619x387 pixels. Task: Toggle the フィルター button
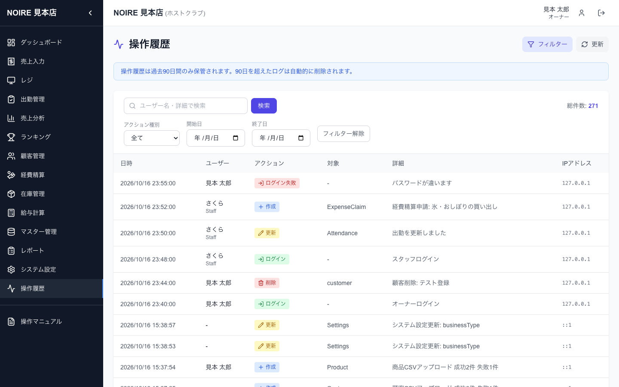click(547, 44)
